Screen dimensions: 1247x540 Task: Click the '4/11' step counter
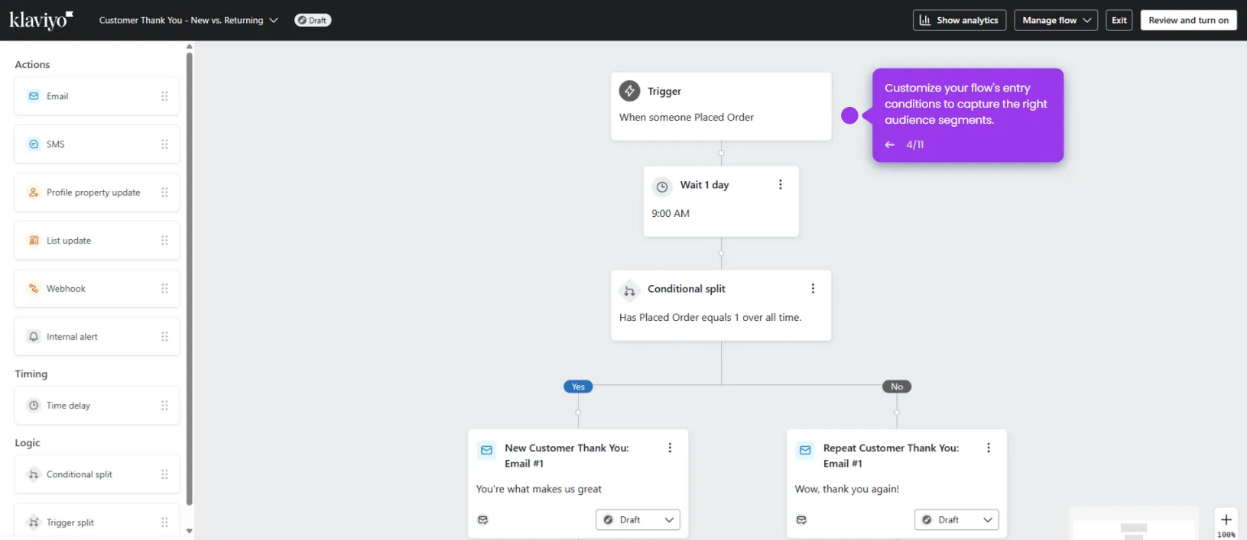pyautogui.click(x=915, y=144)
